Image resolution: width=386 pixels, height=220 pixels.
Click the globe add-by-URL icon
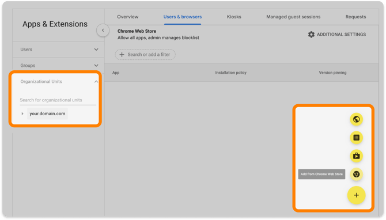356,119
